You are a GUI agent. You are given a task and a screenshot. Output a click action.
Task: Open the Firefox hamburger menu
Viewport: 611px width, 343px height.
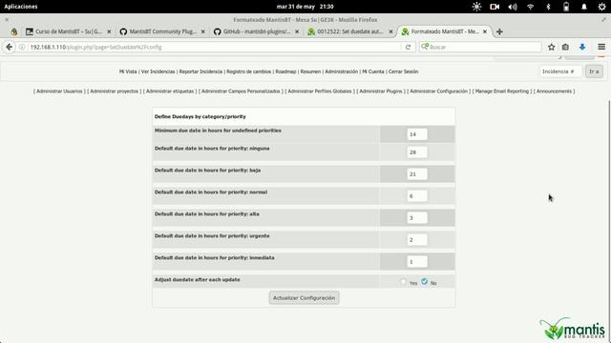601,47
